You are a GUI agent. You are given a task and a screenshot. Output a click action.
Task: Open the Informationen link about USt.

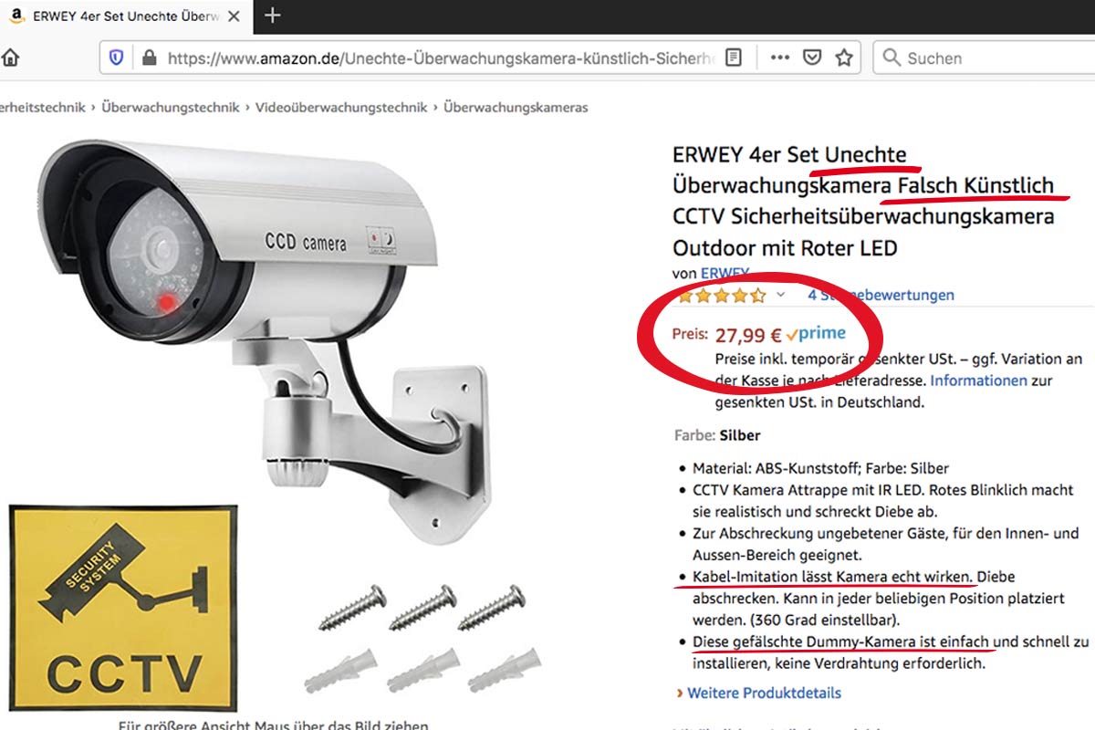[x=978, y=381]
